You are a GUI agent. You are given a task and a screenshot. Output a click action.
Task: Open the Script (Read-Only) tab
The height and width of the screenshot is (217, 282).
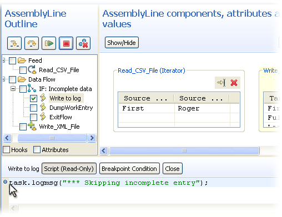tap(69, 169)
